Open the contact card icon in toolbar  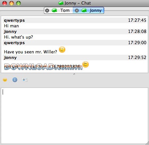(25, 80)
